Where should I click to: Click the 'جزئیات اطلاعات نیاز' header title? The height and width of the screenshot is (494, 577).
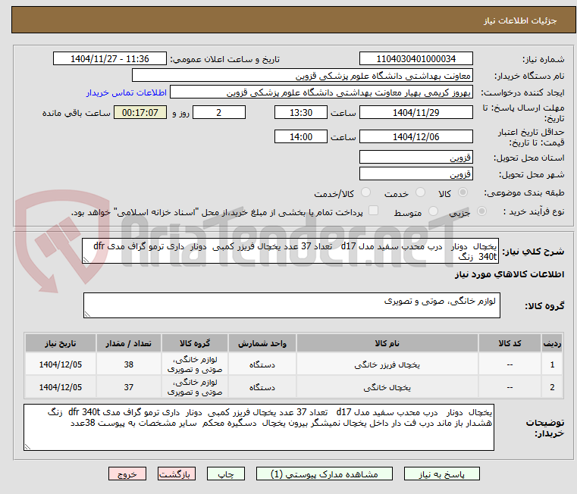pyautogui.click(x=520, y=20)
